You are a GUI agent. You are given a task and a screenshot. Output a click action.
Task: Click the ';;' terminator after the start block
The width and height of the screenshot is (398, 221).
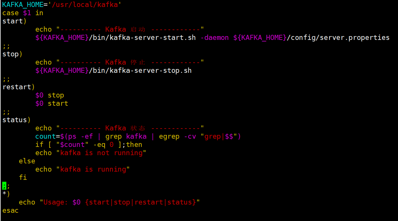pos(6,46)
